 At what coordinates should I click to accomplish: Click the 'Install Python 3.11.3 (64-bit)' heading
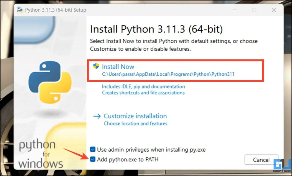[x=157, y=30]
